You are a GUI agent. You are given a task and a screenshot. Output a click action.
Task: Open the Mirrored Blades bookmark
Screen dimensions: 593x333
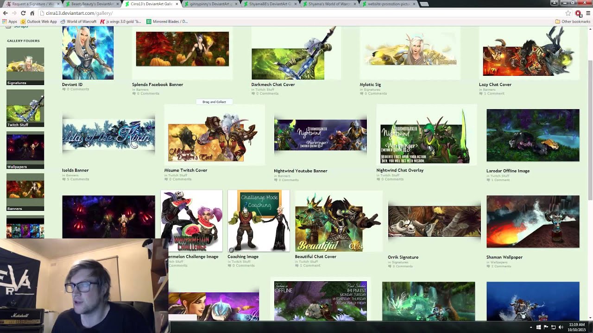point(167,21)
